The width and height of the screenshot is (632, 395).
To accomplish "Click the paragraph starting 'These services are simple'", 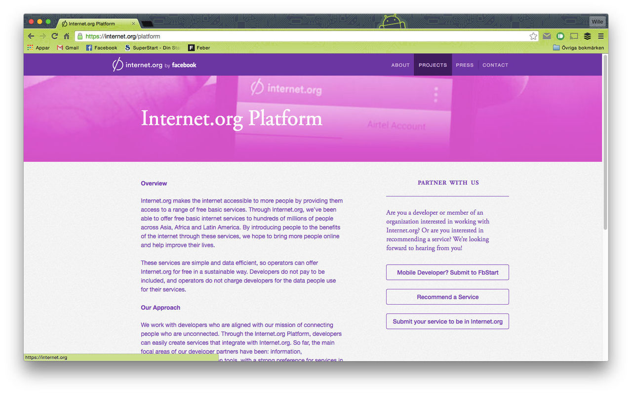I will coord(238,276).
